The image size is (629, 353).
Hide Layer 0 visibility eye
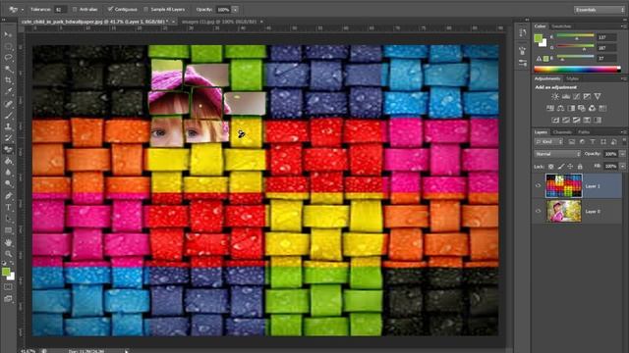pos(539,211)
